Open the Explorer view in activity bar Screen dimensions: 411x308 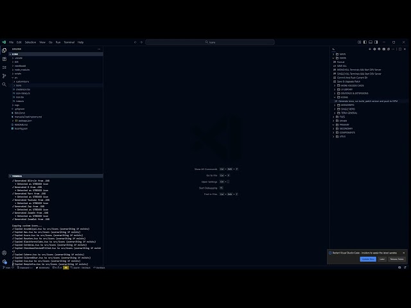coord(4,50)
